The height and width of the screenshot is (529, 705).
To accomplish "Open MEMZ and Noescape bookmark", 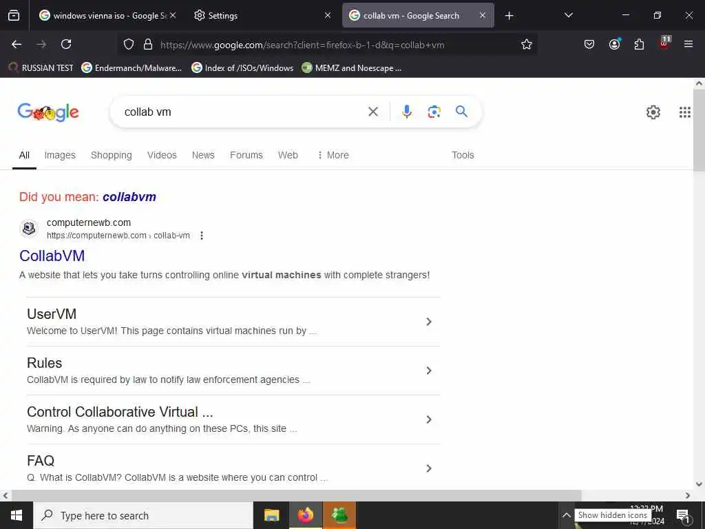I will (352, 68).
